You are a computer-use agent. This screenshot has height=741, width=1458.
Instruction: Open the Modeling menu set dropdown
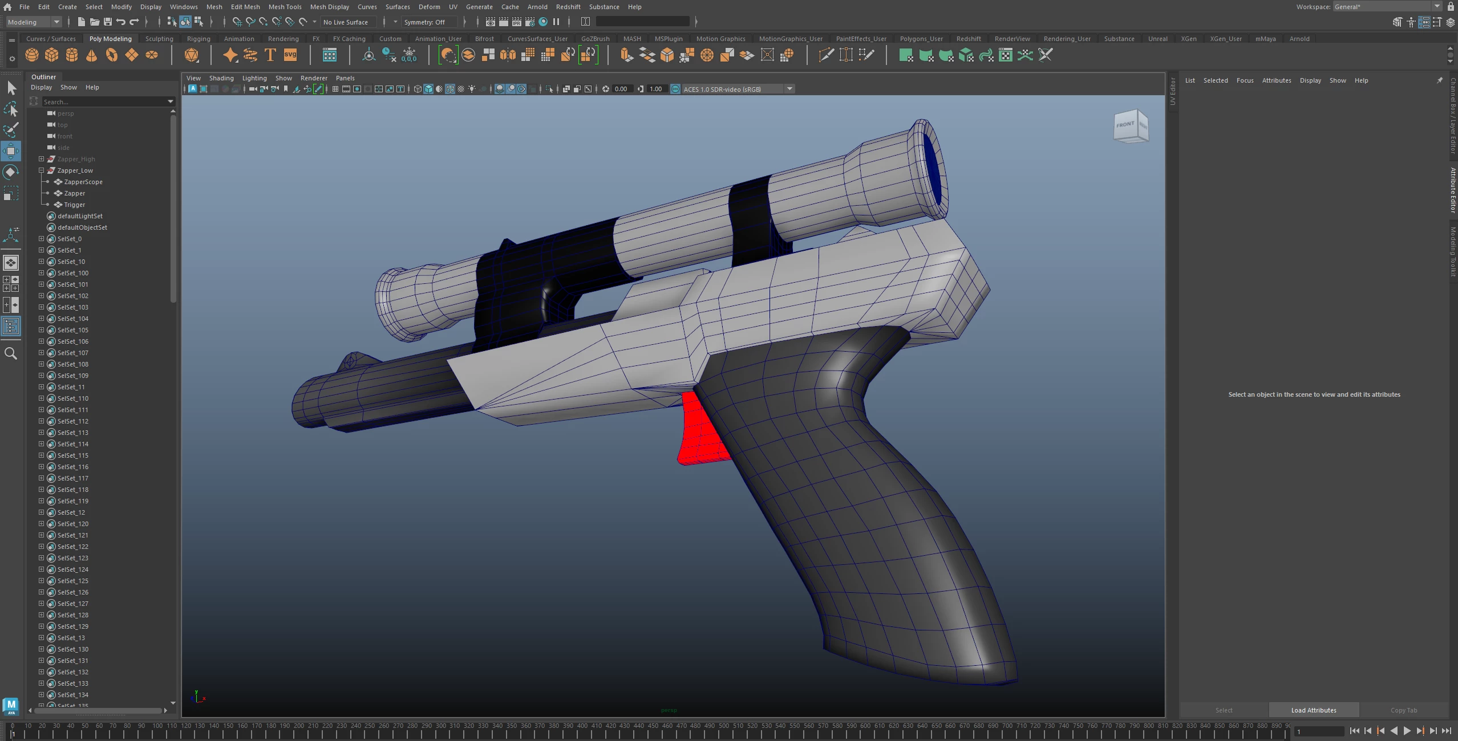click(34, 22)
